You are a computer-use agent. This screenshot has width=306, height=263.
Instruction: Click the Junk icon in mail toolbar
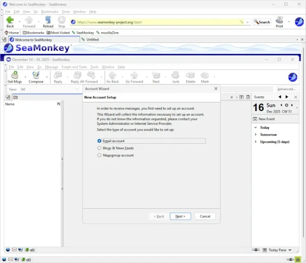pos(175,75)
